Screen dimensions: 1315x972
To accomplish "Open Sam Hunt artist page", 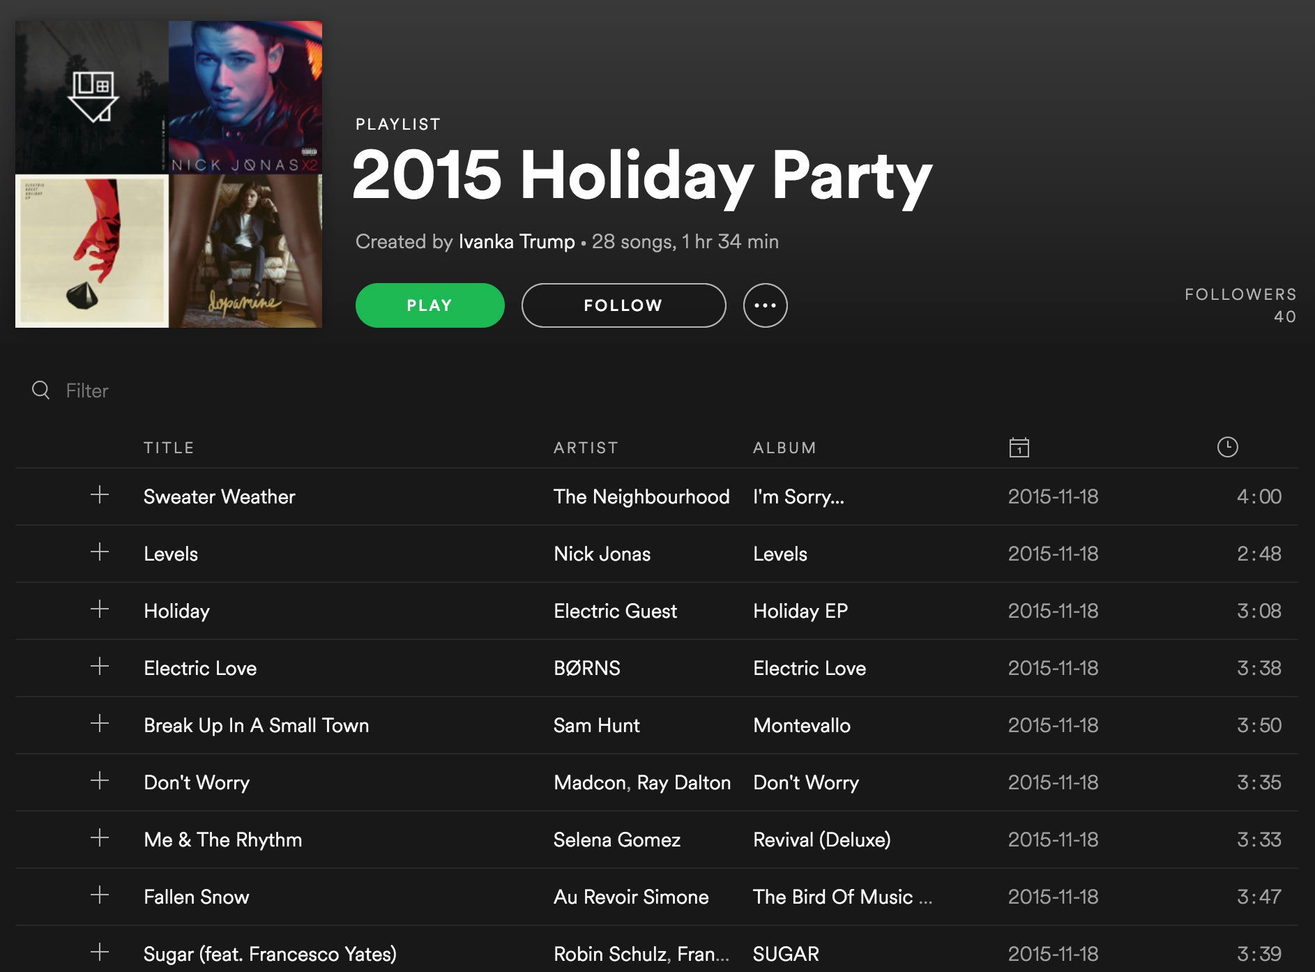I will point(596,725).
